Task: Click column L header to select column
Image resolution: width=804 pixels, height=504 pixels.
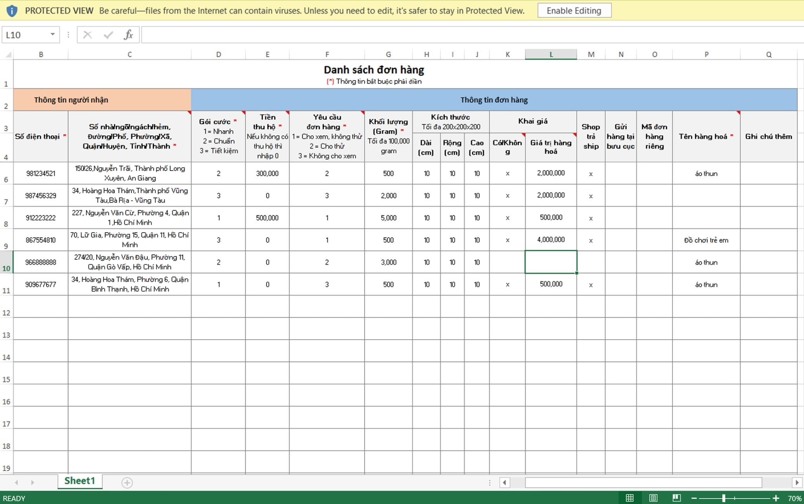Action: coord(551,55)
